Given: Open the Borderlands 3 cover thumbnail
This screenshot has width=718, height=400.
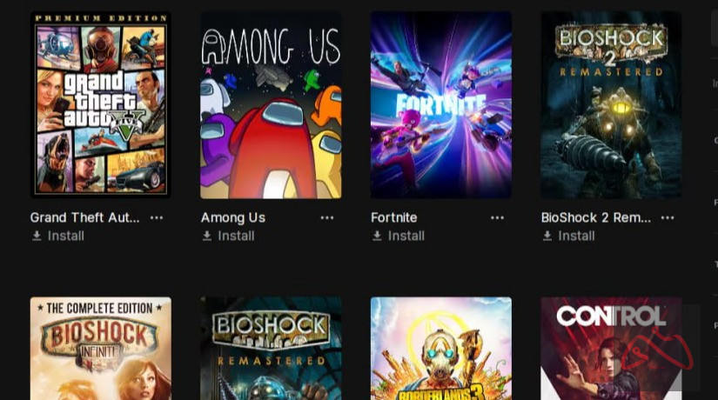Looking at the screenshot, I should pos(441,349).
